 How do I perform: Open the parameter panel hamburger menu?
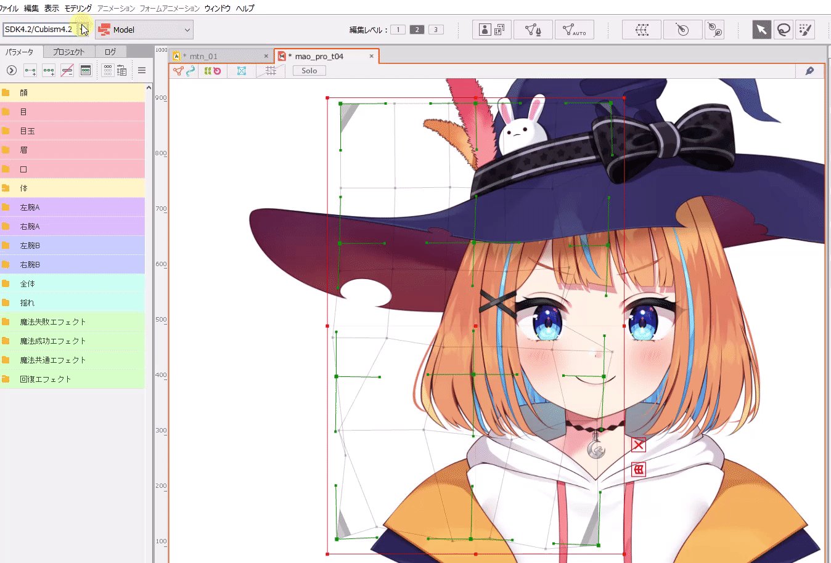[x=142, y=70]
